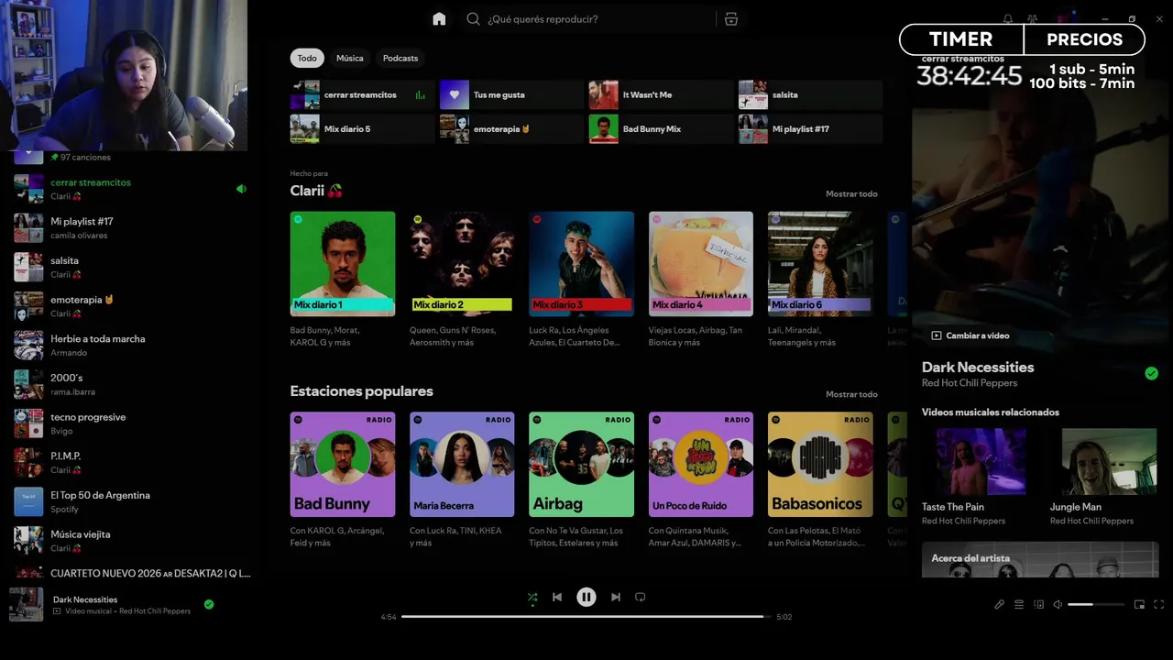Image resolution: width=1173 pixels, height=660 pixels.
Task: Skip to the previous track
Action: (x=557, y=597)
